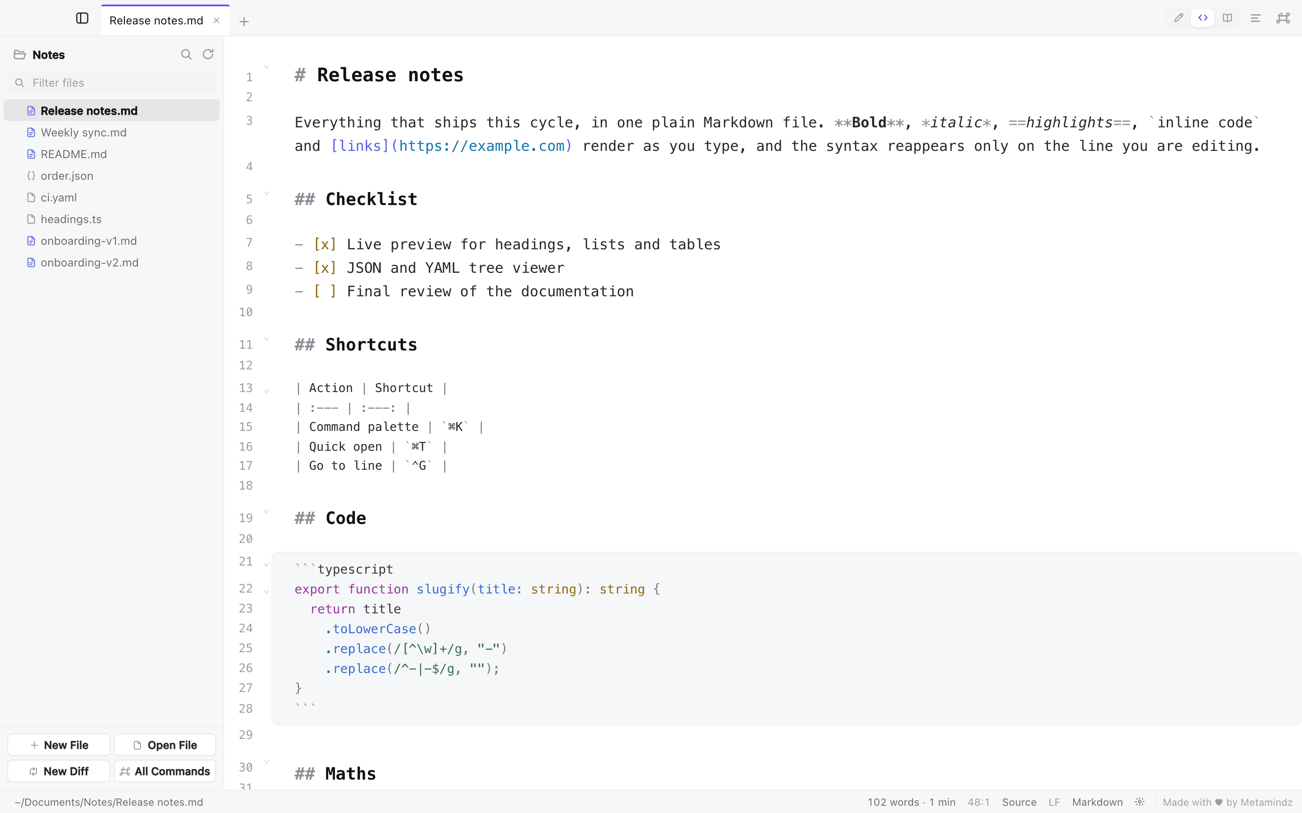Fold the slugify function at line 22
The image size is (1302, 813).
pos(266,592)
